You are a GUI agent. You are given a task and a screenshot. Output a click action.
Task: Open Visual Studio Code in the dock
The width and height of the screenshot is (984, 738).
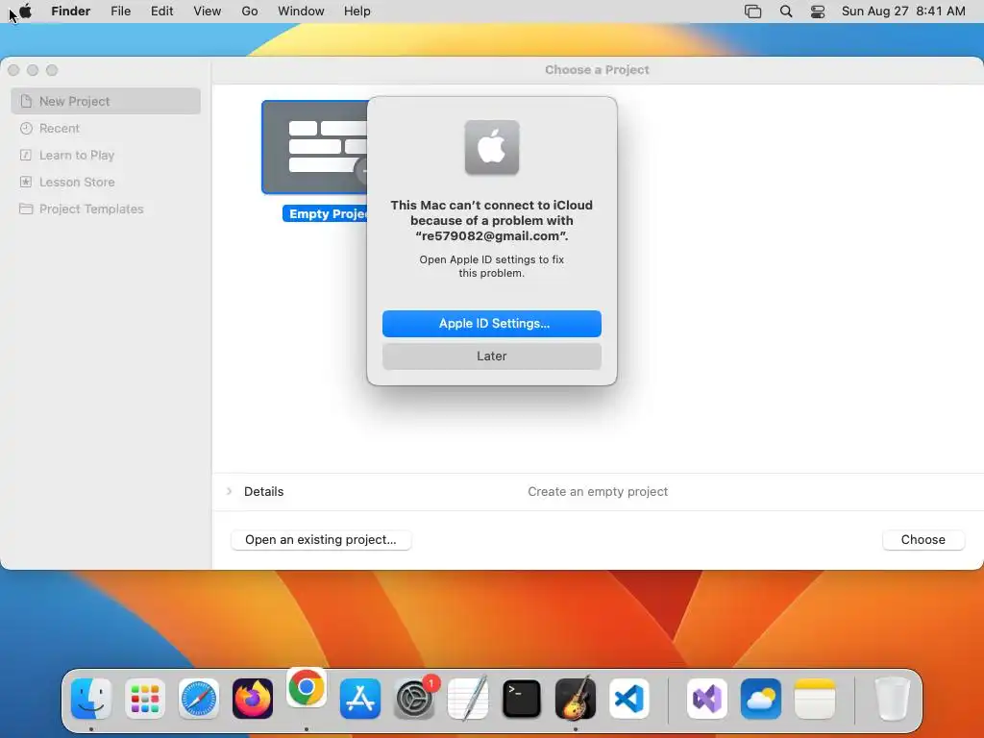[x=629, y=699]
